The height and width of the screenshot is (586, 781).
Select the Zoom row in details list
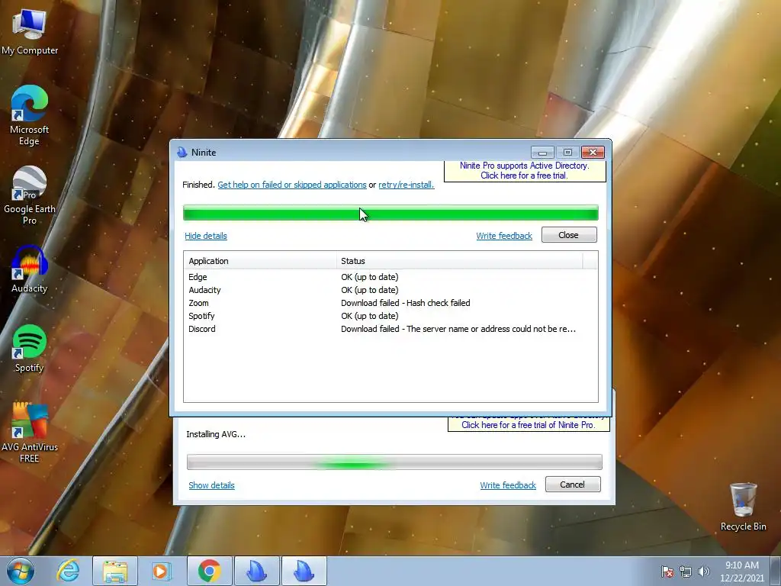(390, 303)
